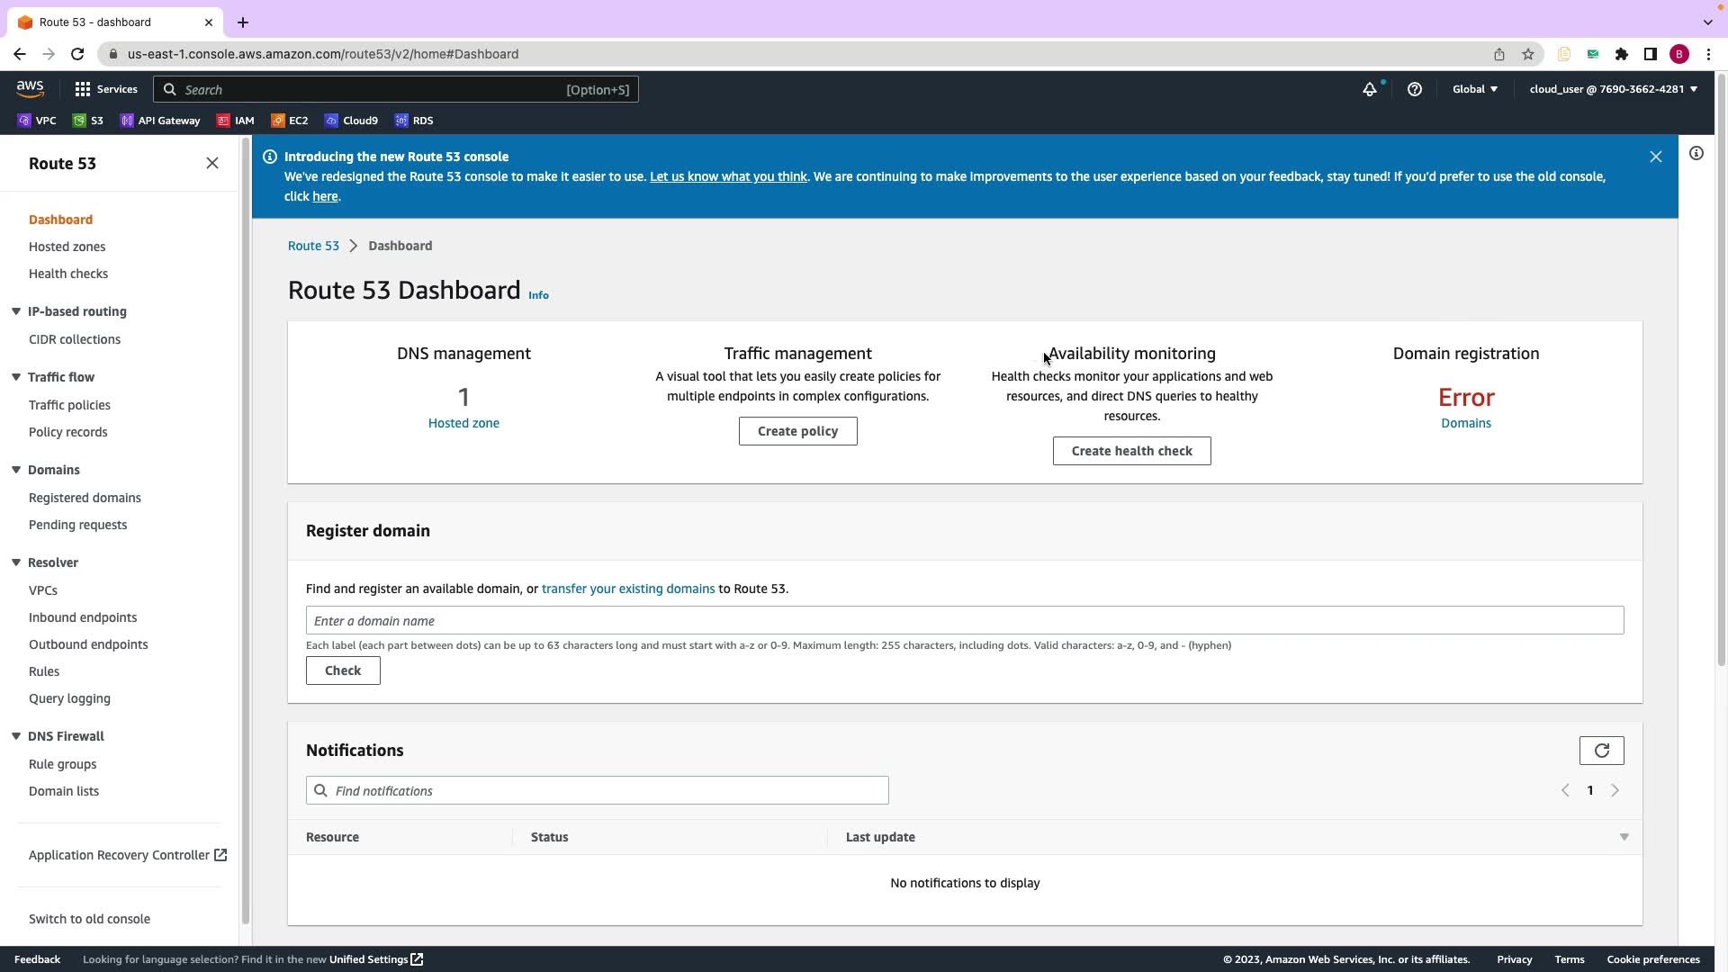This screenshot has height=972, width=1728.
Task: Refresh the Notifications panel
Action: click(x=1601, y=751)
